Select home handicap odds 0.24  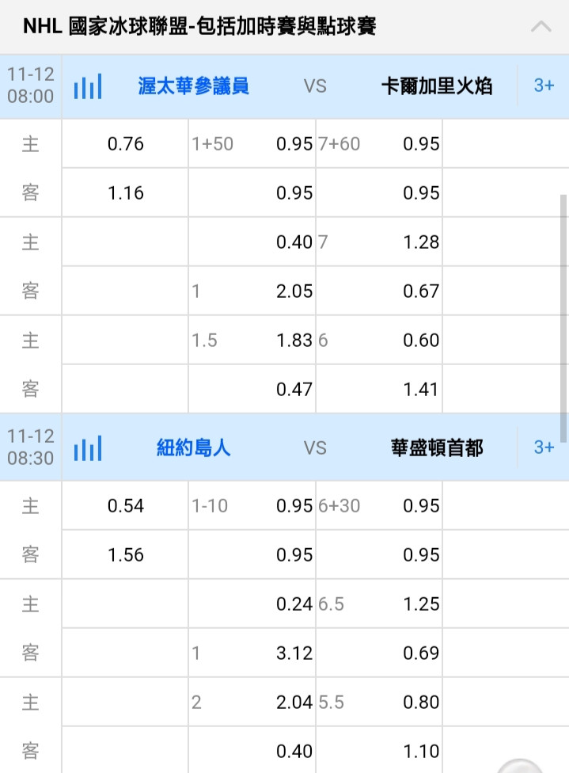coord(252,604)
